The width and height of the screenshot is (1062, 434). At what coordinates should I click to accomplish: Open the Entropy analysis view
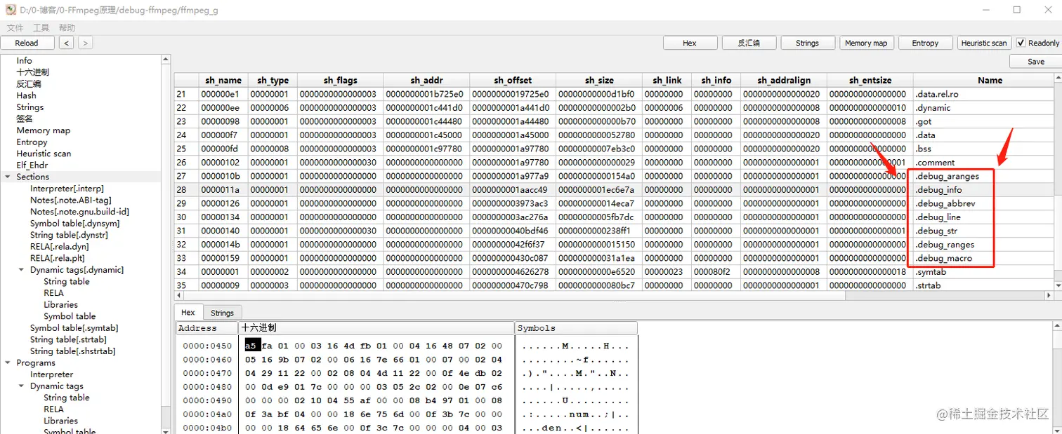925,43
